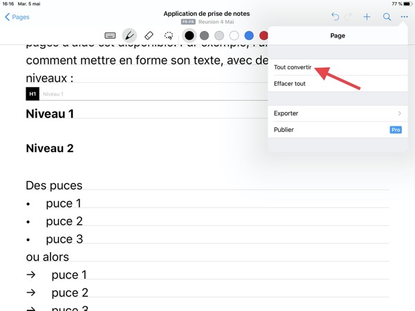Screen dimensions: 415x311
Task: Select the lasso selection tool
Action: pyautogui.click(x=169, y=35)
